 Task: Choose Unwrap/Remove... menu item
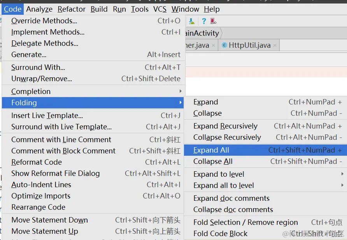coord(93,79)
